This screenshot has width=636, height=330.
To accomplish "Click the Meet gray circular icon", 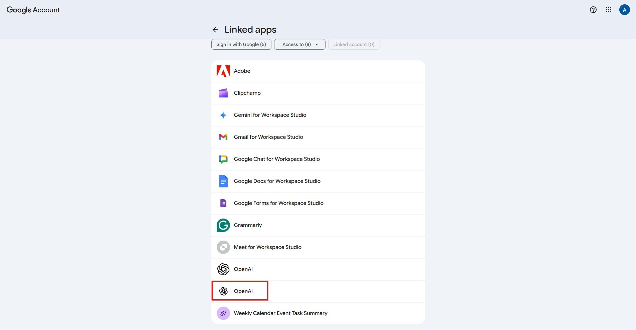I will tap(223, 247).
